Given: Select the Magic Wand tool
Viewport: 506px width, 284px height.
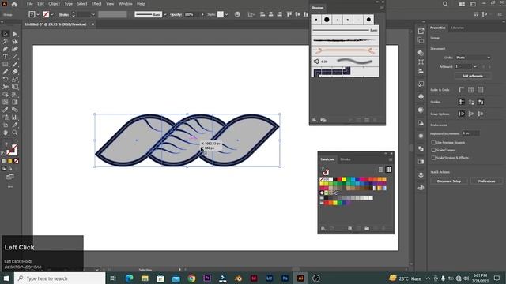Looking at the screenshot, I should point(6,42).
